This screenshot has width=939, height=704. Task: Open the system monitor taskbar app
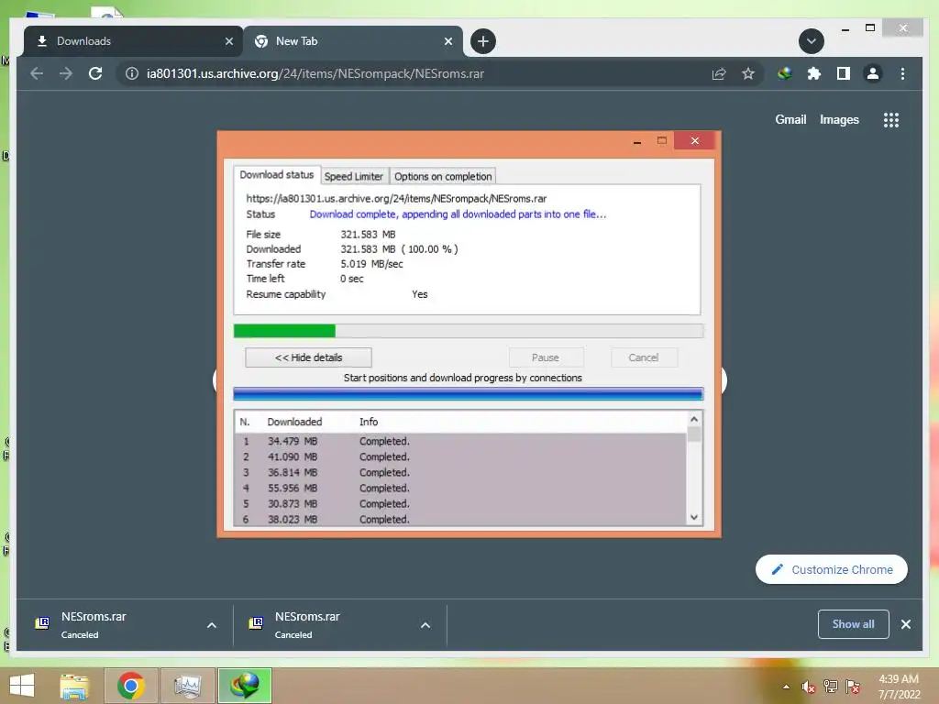point(187,686)
